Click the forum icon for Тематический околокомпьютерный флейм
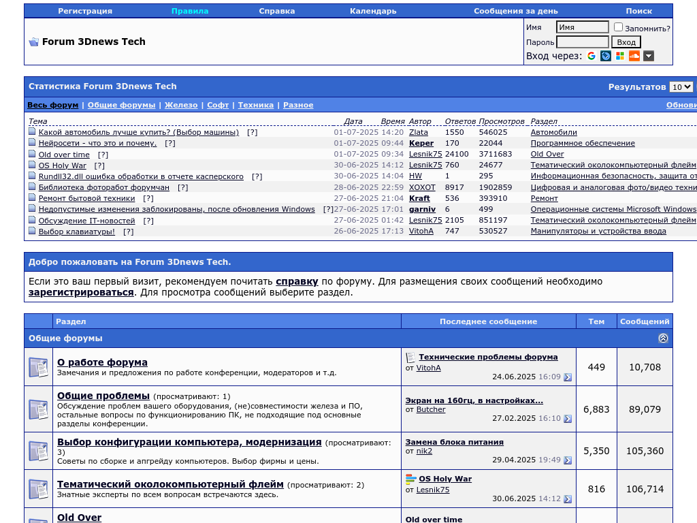This screenshot has height=523, width=697. coord(38,489)
